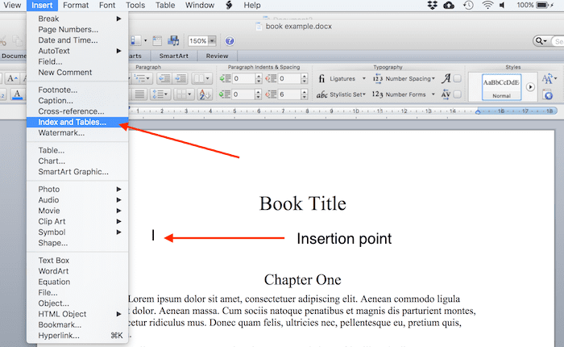Viewport: 564px width, 347px height.
Task: Open the Tools menu
Action: [x=135, y=5]
